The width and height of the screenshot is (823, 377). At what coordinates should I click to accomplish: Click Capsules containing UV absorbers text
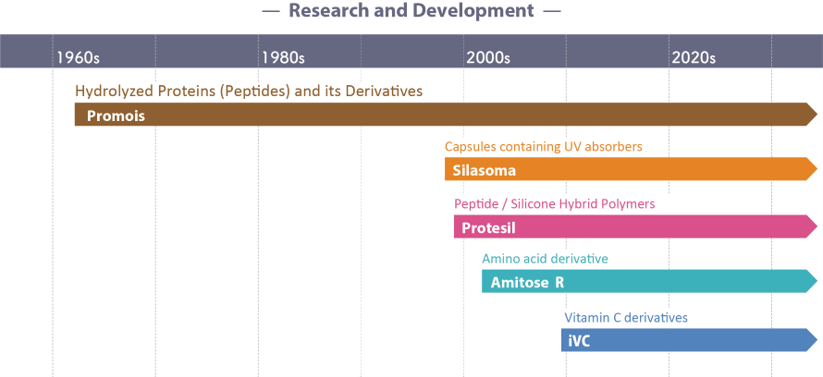543,147
